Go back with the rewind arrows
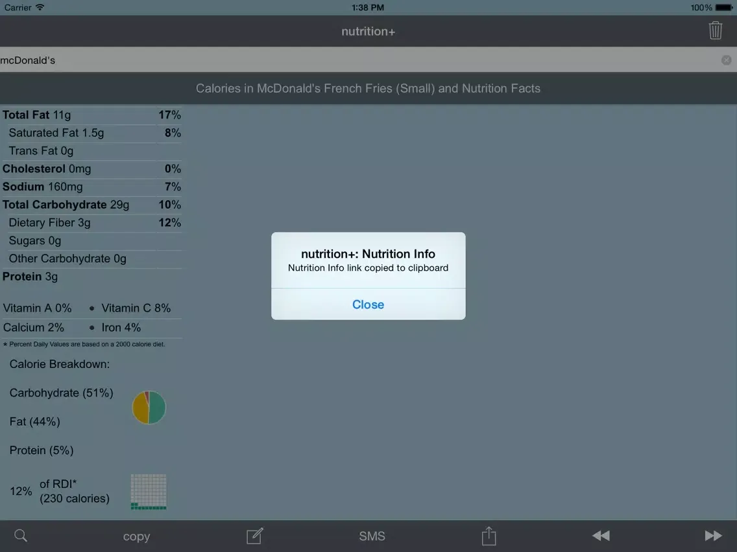The image size is (737, 552). [x=601, y=536]
